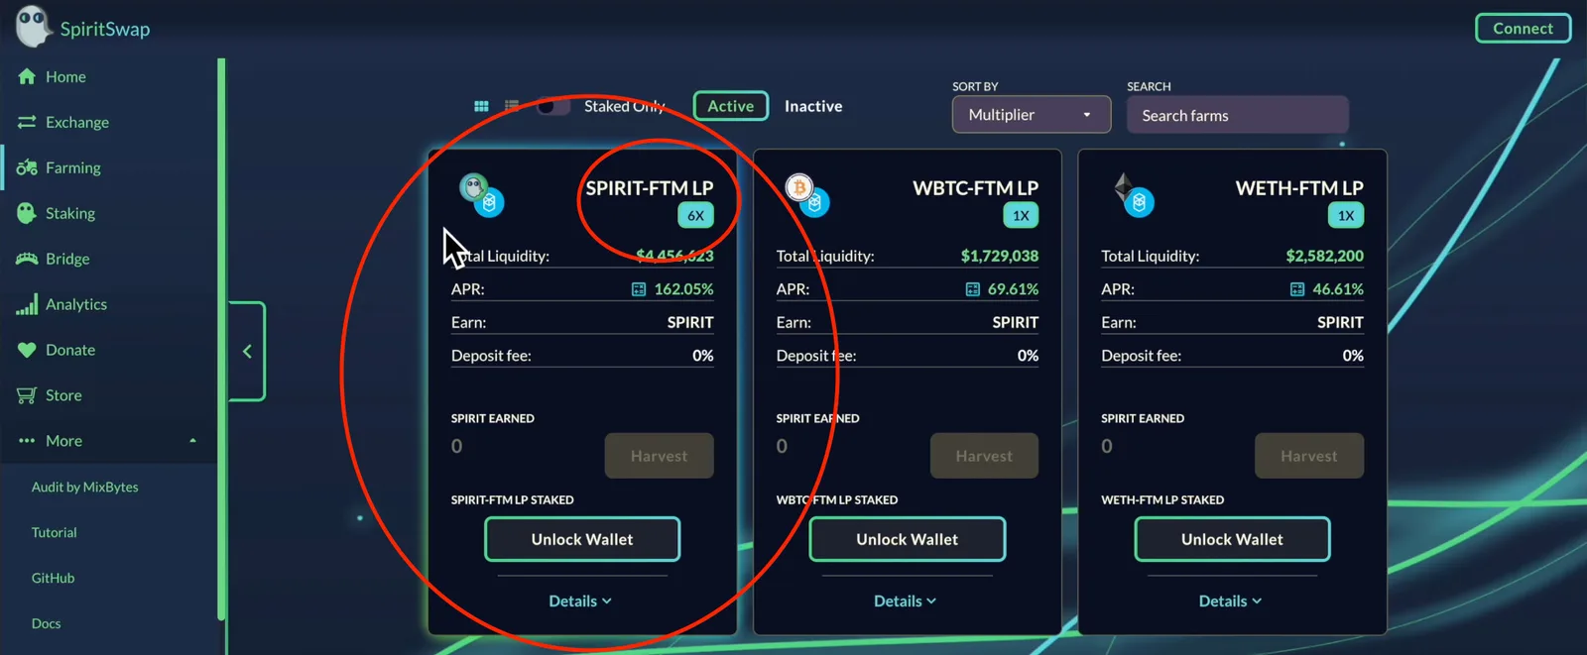Click the $2,582,200 liquidity value
Screen dimensions: 1587x655
click(x=1325, y=256)
